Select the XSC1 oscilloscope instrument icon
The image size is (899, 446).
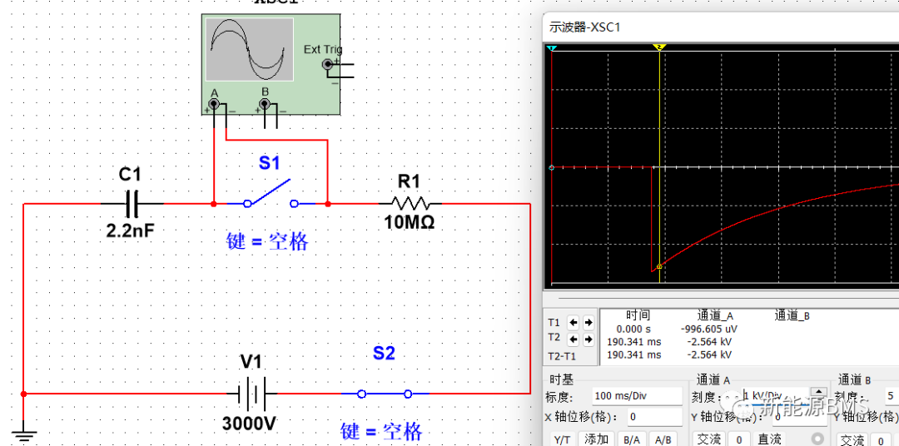(x=271, y=64)
